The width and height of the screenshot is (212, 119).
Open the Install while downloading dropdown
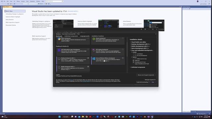[143, 82]
